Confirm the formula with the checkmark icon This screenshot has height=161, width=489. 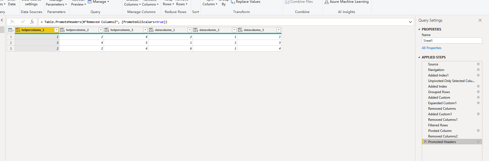pos(23,22)
